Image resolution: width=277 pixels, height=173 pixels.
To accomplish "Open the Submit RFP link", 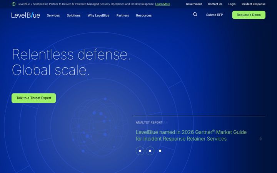I will 214,15.
